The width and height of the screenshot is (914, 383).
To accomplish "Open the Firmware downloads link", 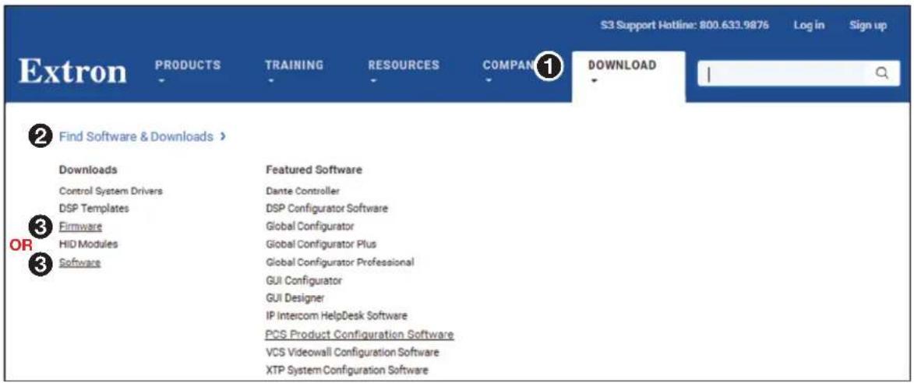I will [80, 227].
